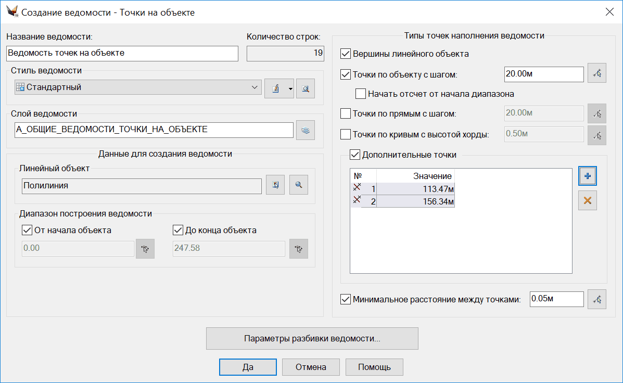This screenshot has width=623, height=383.
Task: Uncheck До конца объекта checkbox
Action: tap(177, 230)
